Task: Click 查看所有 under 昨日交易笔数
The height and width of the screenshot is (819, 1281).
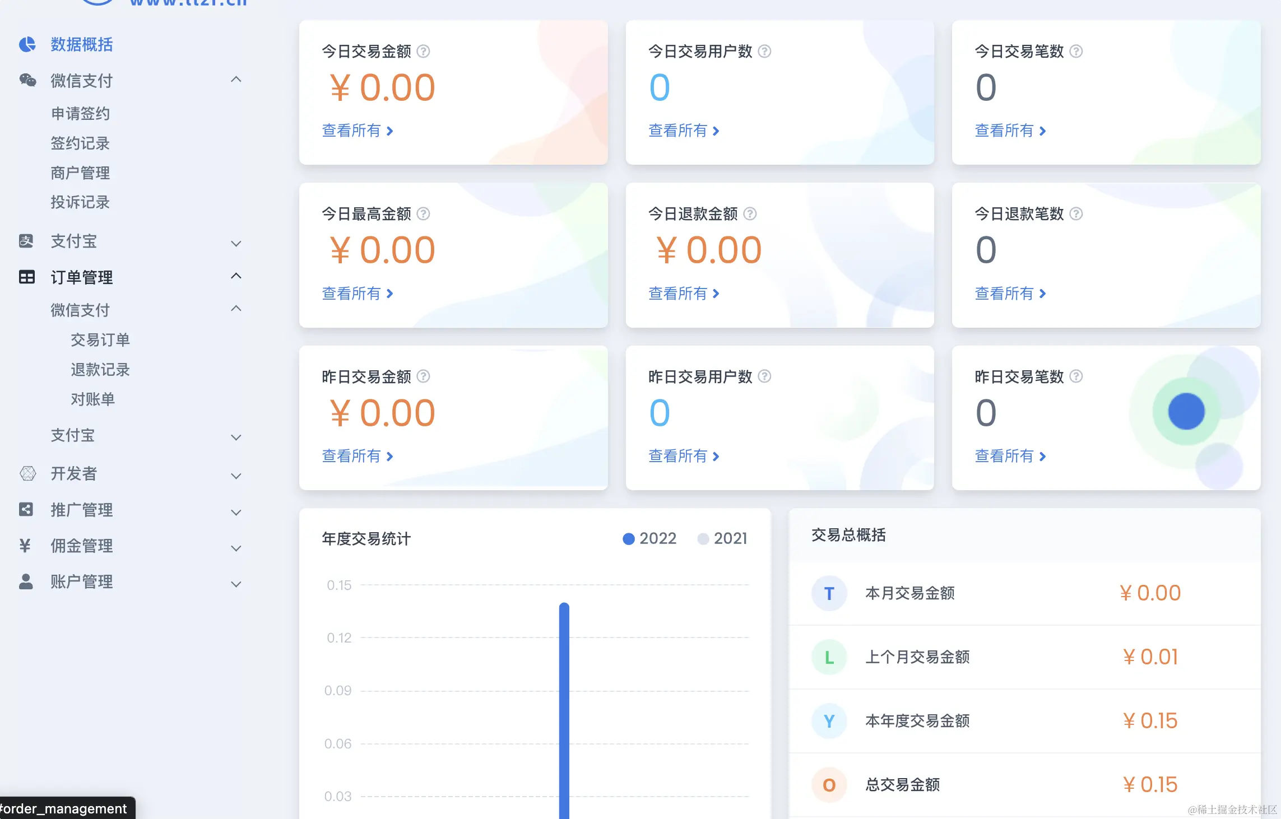Action: pyautogui.click(x=1010, y=456)
